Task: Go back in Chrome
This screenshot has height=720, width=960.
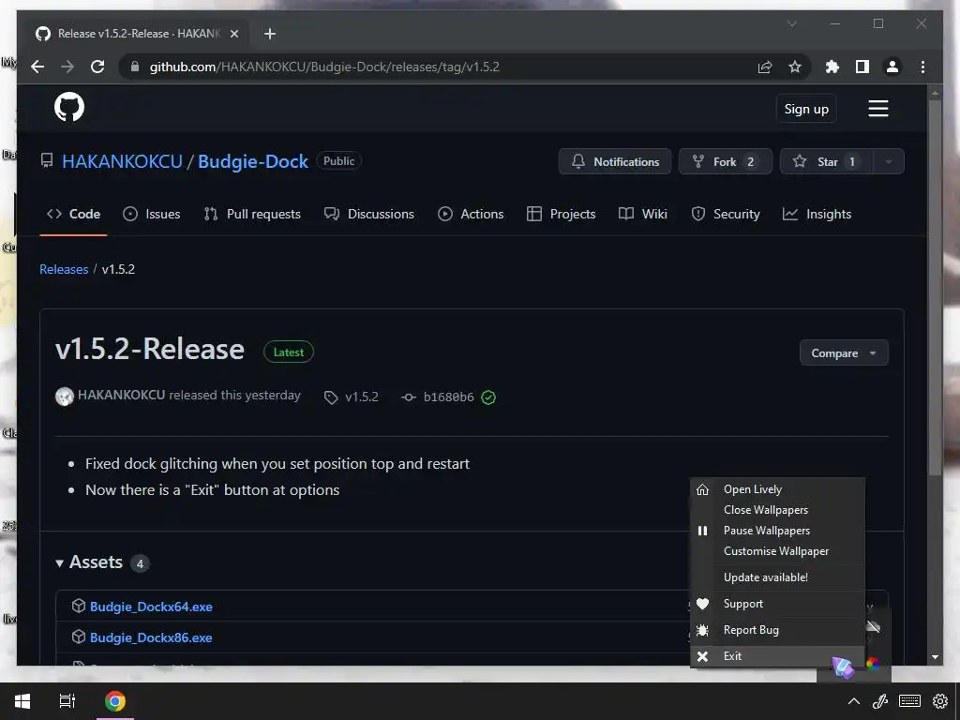Action: point(37,67)
